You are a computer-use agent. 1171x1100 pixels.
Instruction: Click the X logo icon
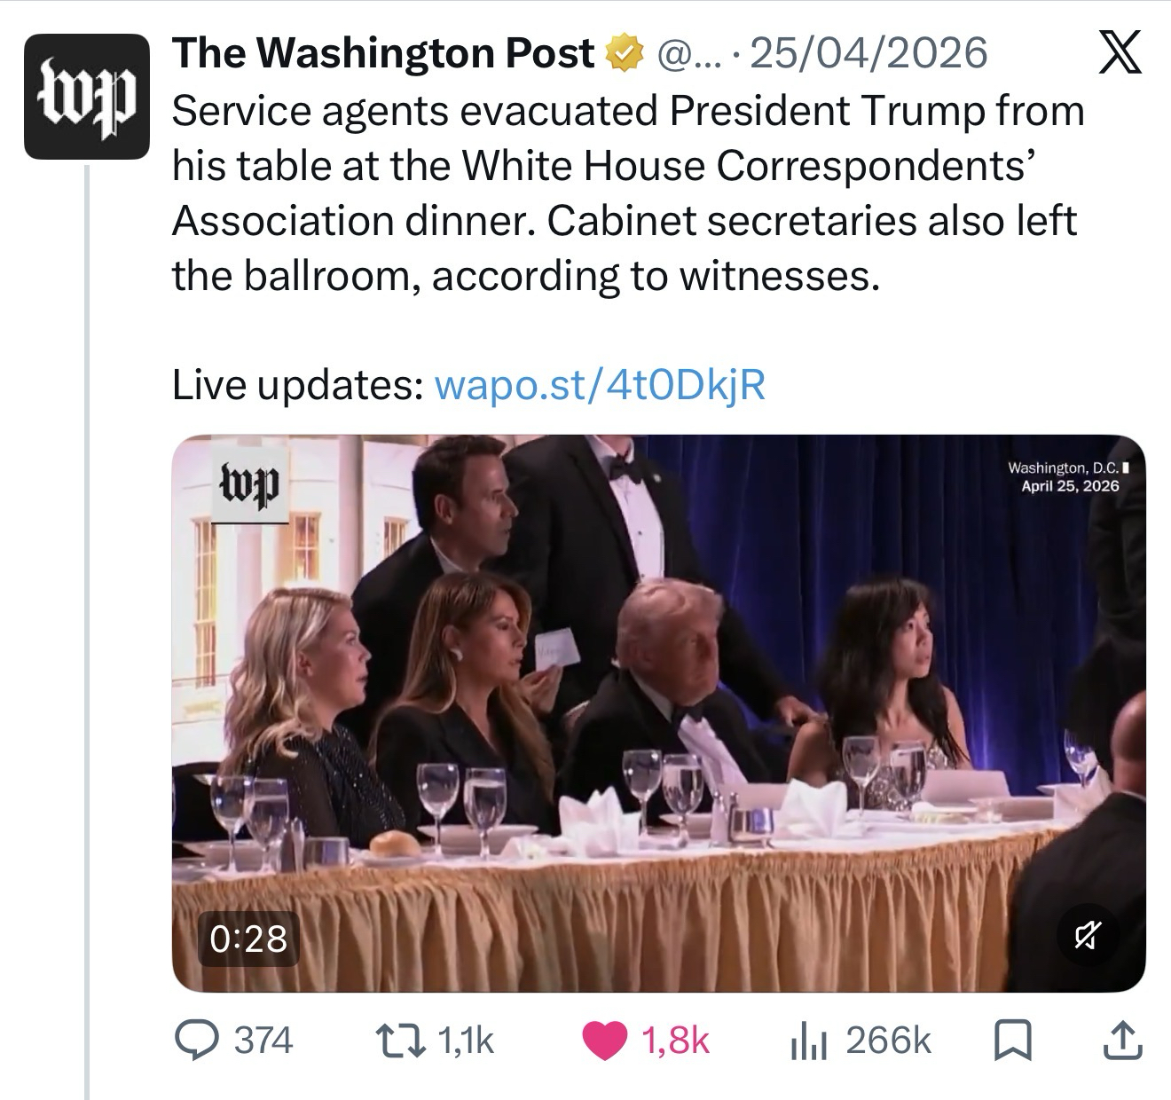pos(1120,53)
